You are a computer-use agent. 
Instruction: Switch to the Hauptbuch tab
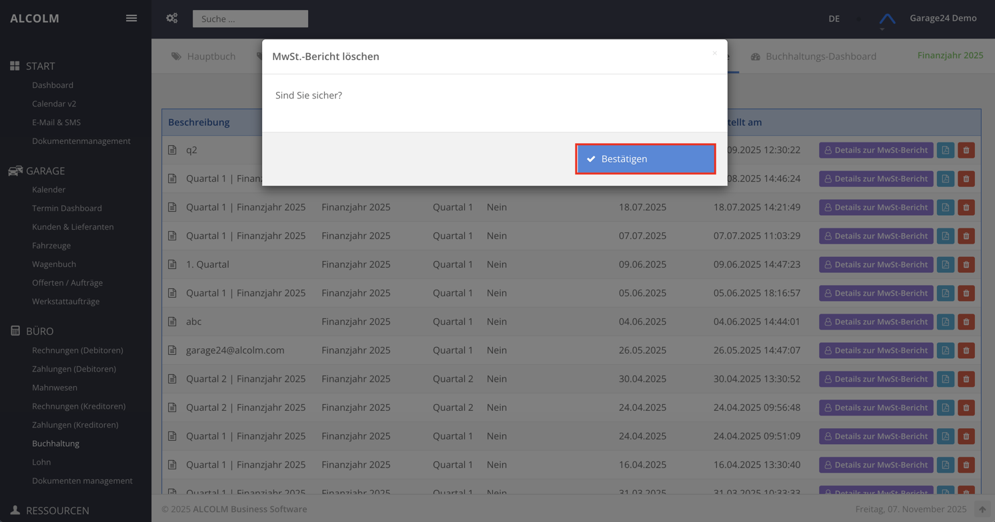pyautogui.click(x=203, y=57)
